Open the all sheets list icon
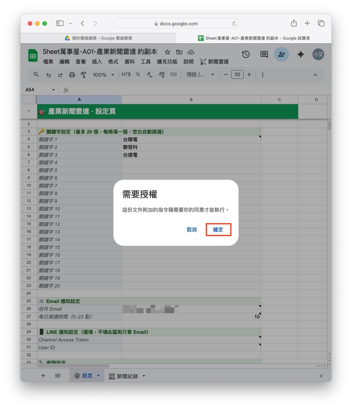Viewport: 352px width, 409px height. coord(58,376)
